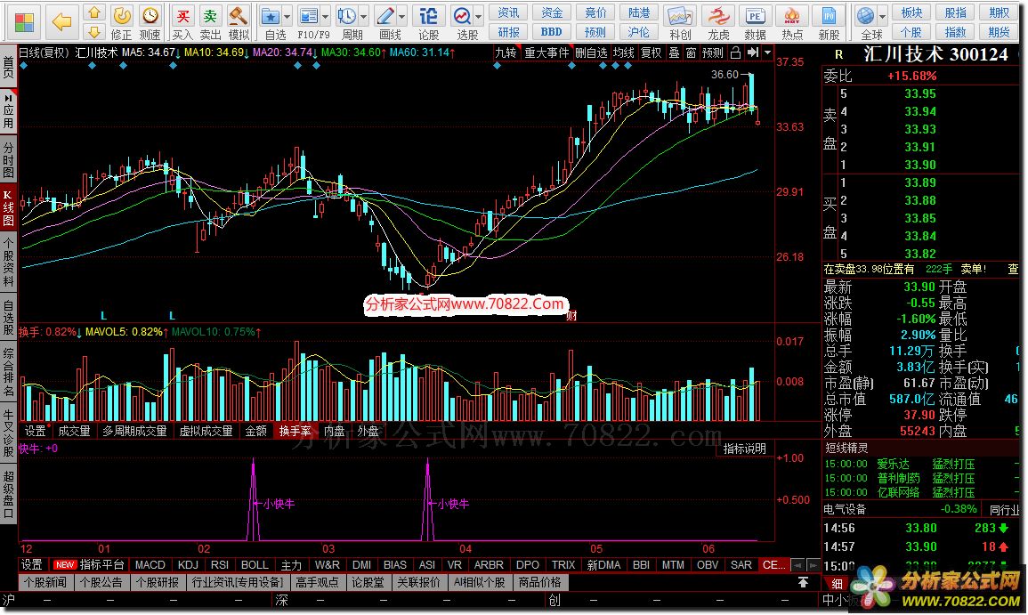Viewport: 1028px width, 615px height.
Task: Click the yellow back arrow icon
Action: coord(61,22)
